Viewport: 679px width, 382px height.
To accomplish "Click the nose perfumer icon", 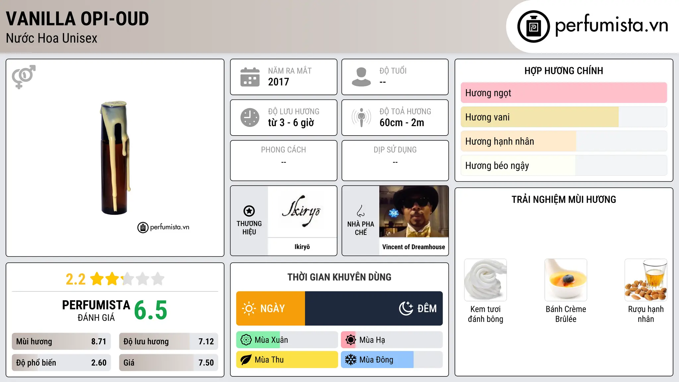I will coord(360,211).
